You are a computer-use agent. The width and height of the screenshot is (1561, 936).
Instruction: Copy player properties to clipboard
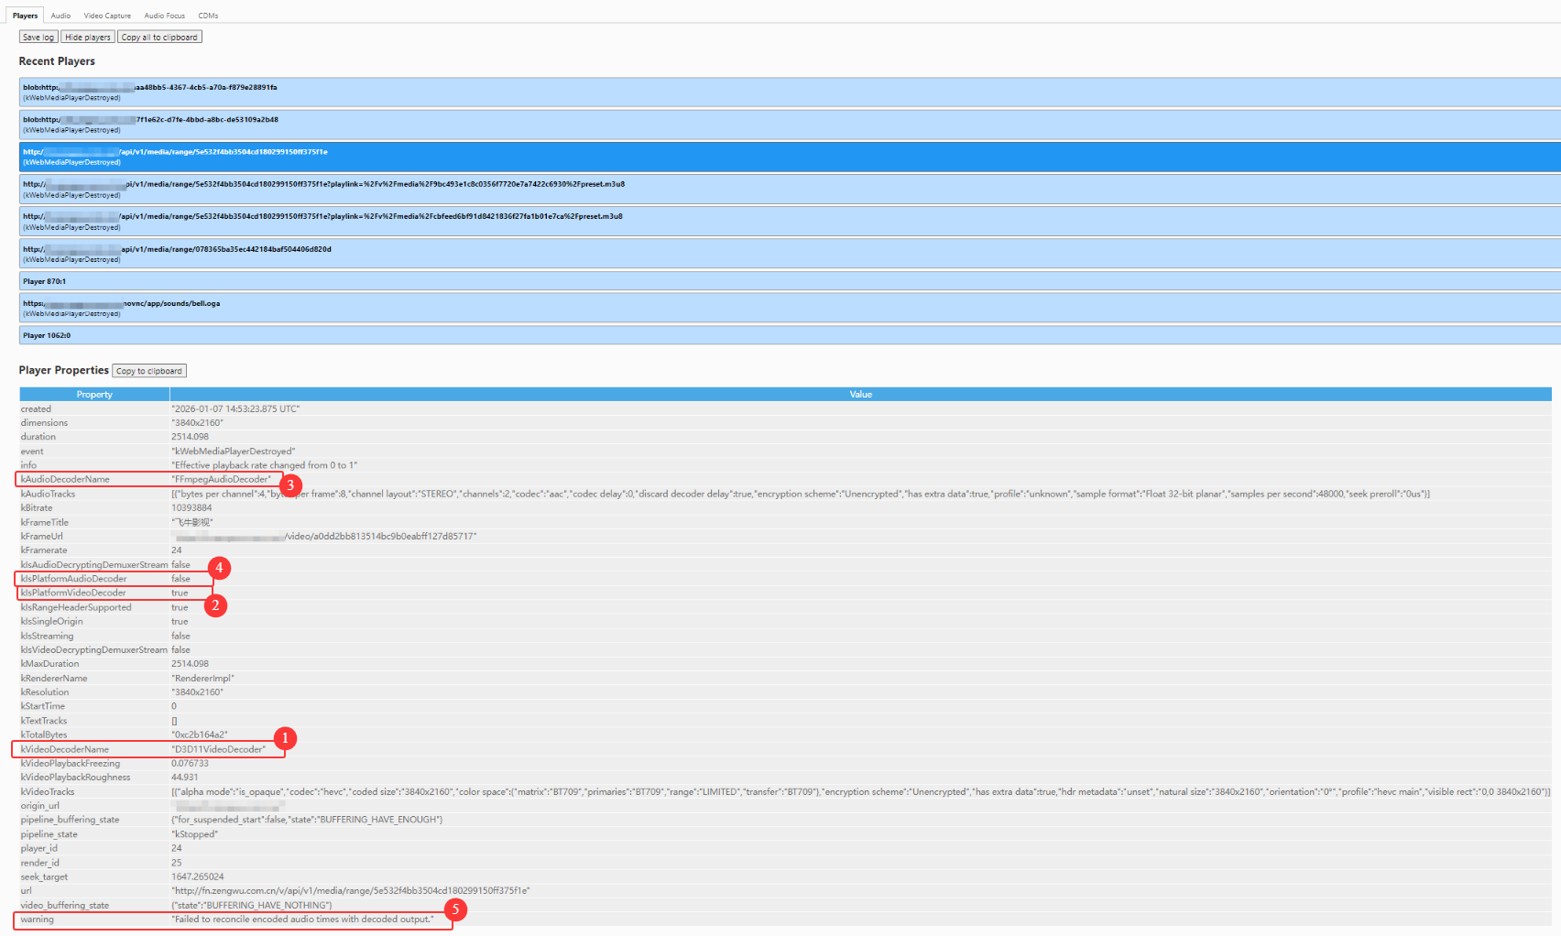(149, 371)
